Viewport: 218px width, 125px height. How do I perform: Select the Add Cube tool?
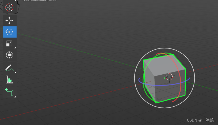9,92
